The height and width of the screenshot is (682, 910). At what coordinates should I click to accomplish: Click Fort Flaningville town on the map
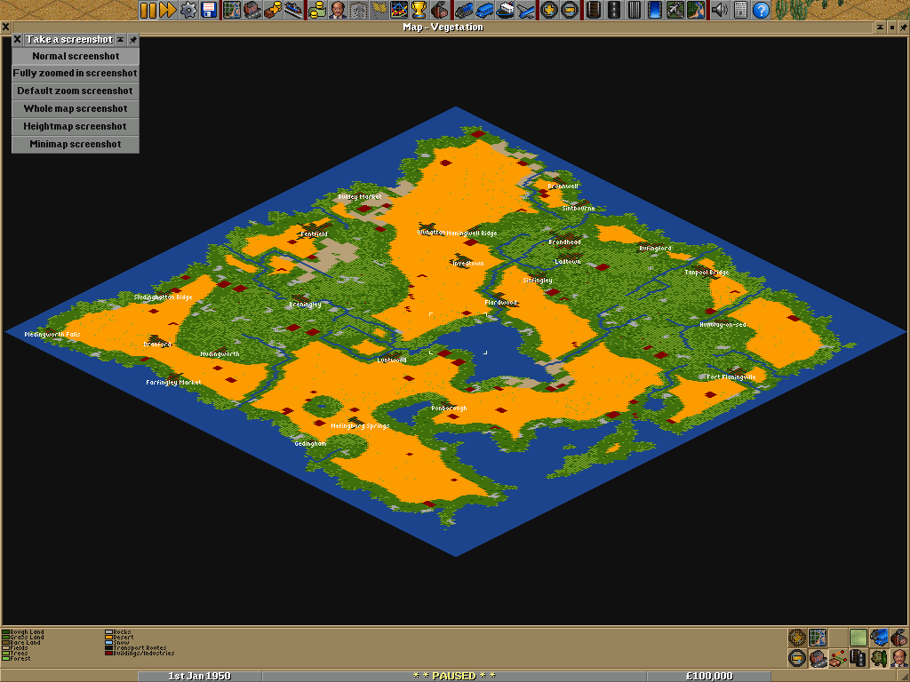click(x=731, y=377)
